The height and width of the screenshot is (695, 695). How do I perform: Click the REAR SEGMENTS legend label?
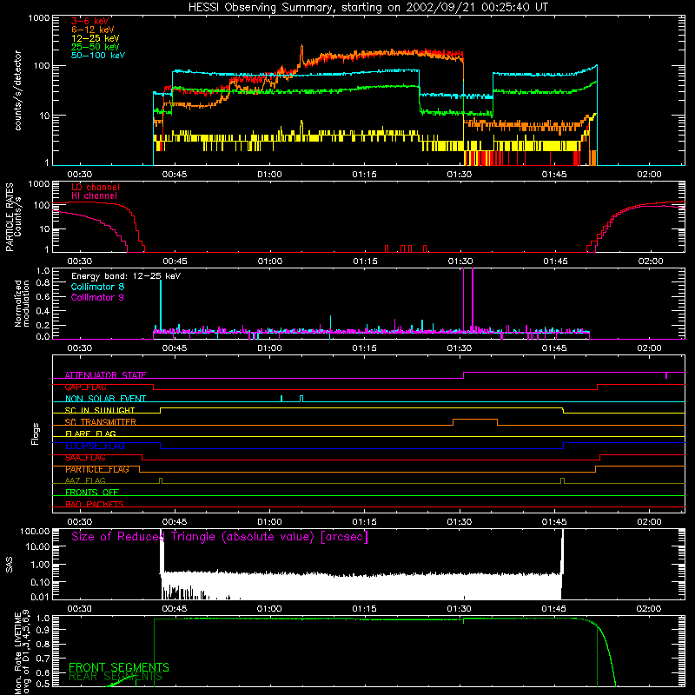point(116,677)
